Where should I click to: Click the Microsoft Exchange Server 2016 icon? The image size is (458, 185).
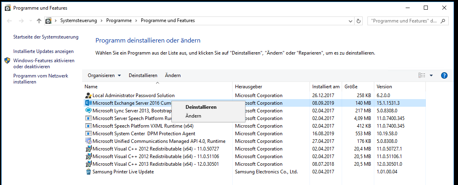coord(89,103)
